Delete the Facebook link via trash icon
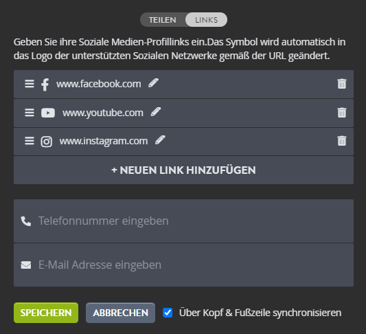 (x=342, y=84)
